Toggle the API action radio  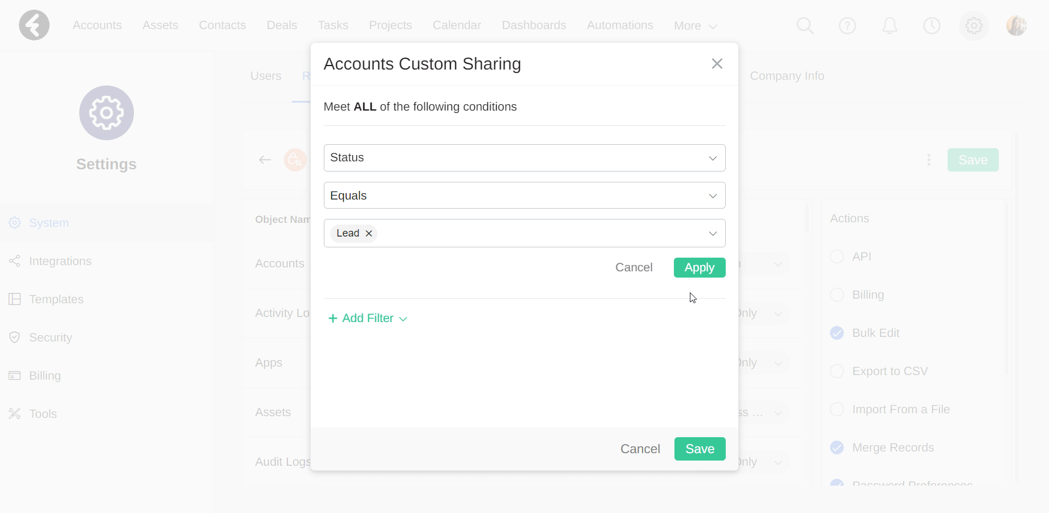(x=837, y=256)
